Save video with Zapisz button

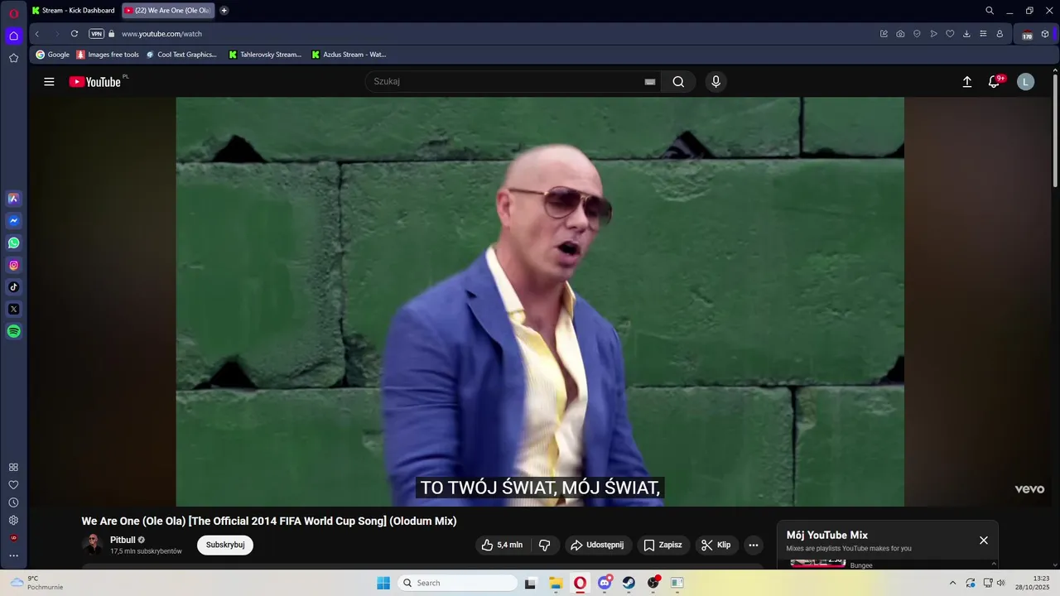662,545
